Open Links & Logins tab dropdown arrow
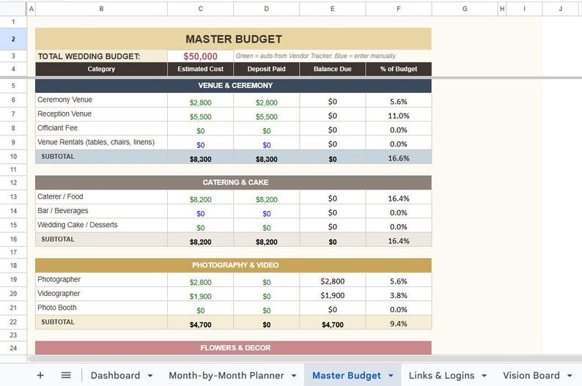 pos(484,376)
